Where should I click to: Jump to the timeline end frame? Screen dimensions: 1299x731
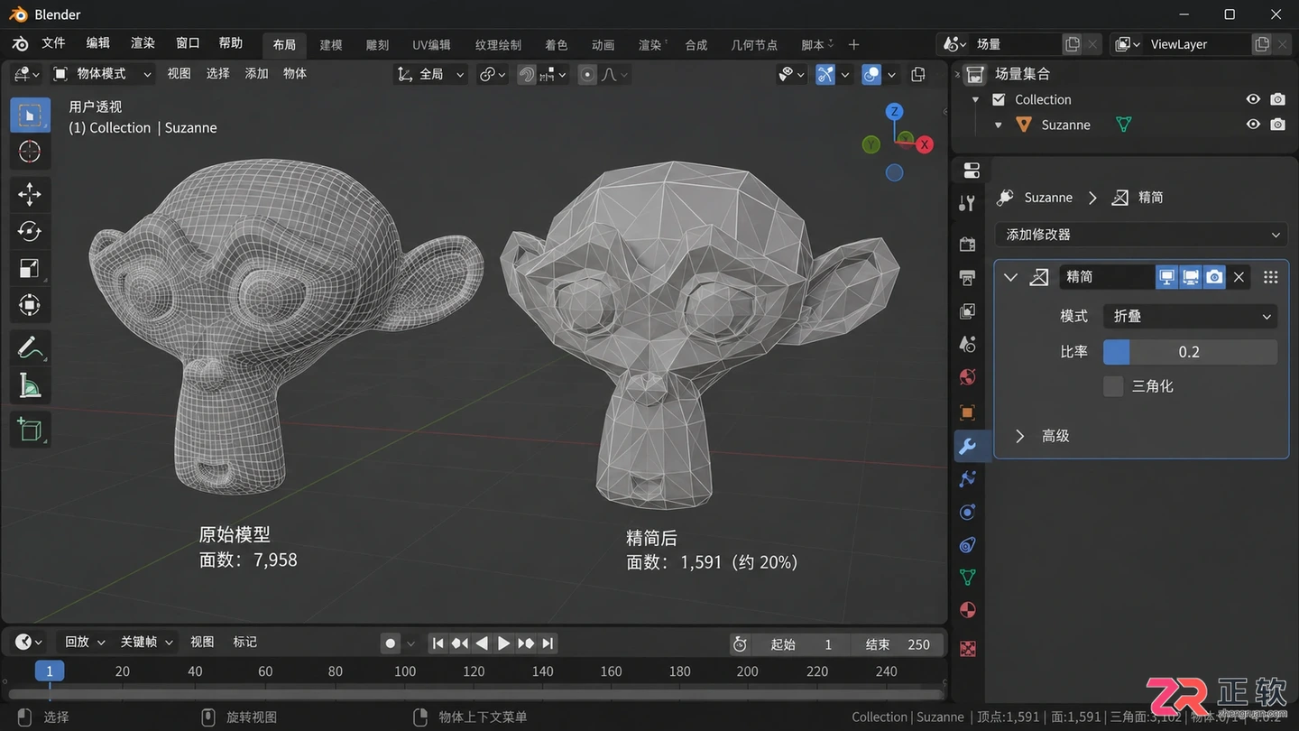pyautogui.click(x=548, y=643)
